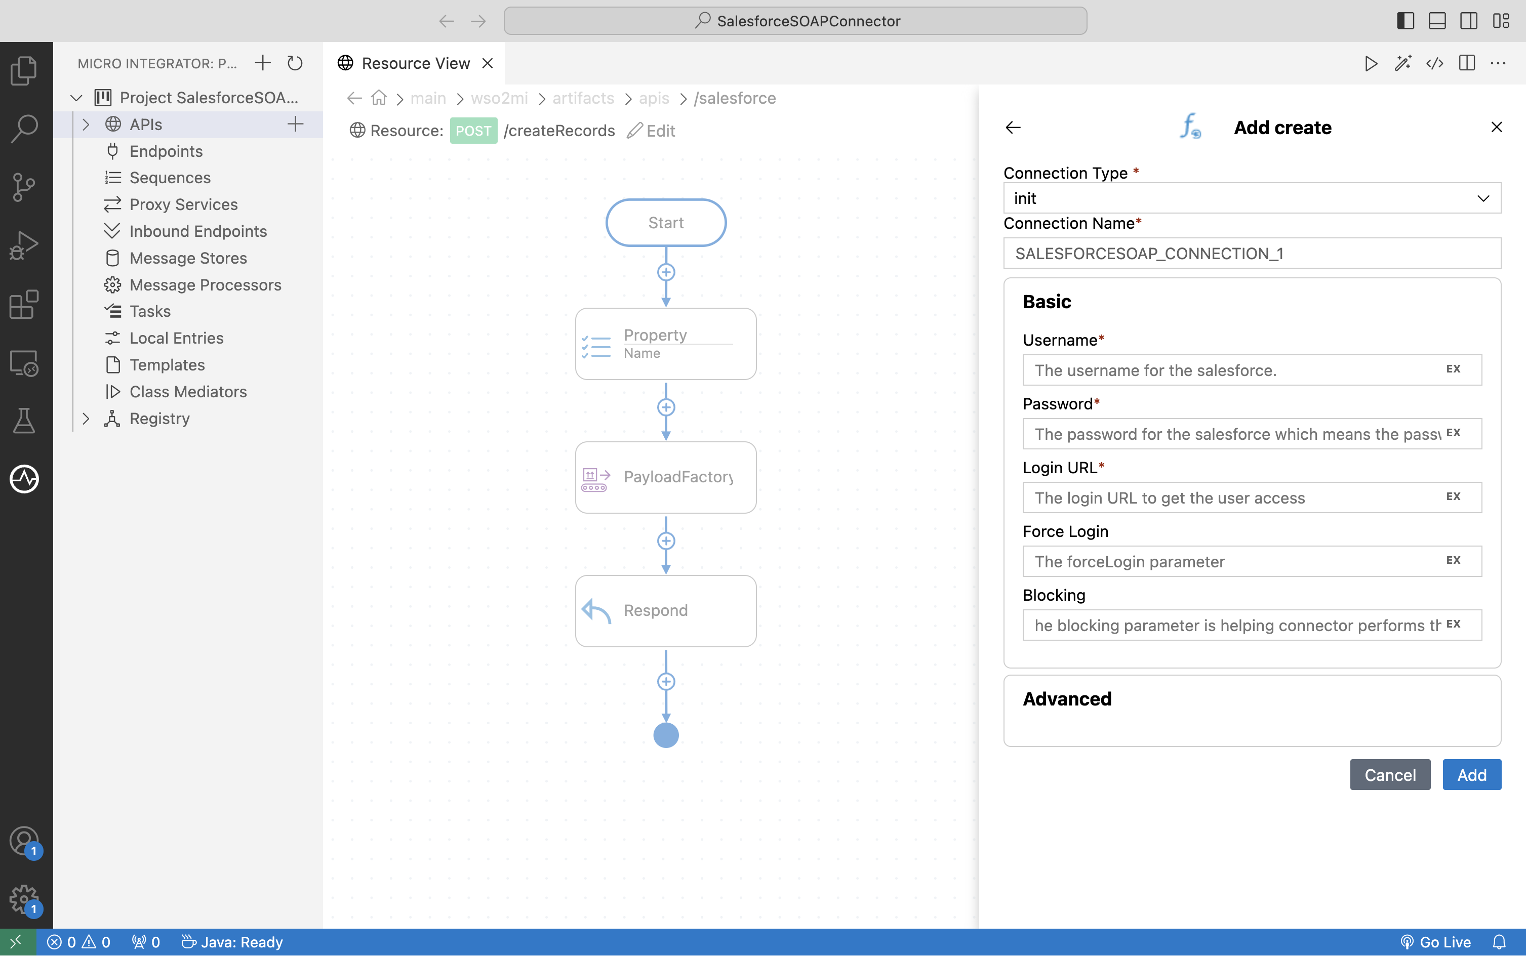Open the Extensions view
Viewport: 1526px width, 956px height.
(x=24, y=304)
